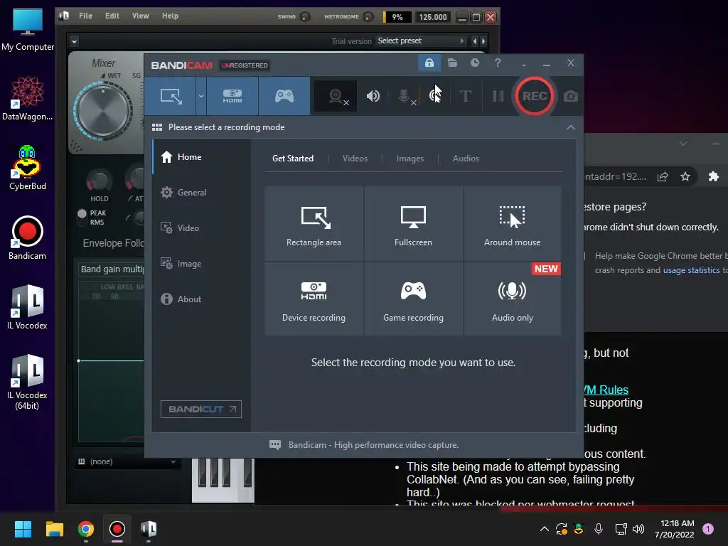Open scheduled recording clock icon
This screenshot has width=728, height=546.
(474, 63)
